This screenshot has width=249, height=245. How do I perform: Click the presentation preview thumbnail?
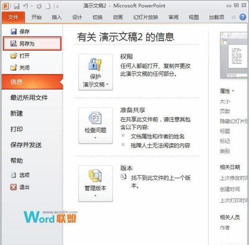tap(234, 55)
